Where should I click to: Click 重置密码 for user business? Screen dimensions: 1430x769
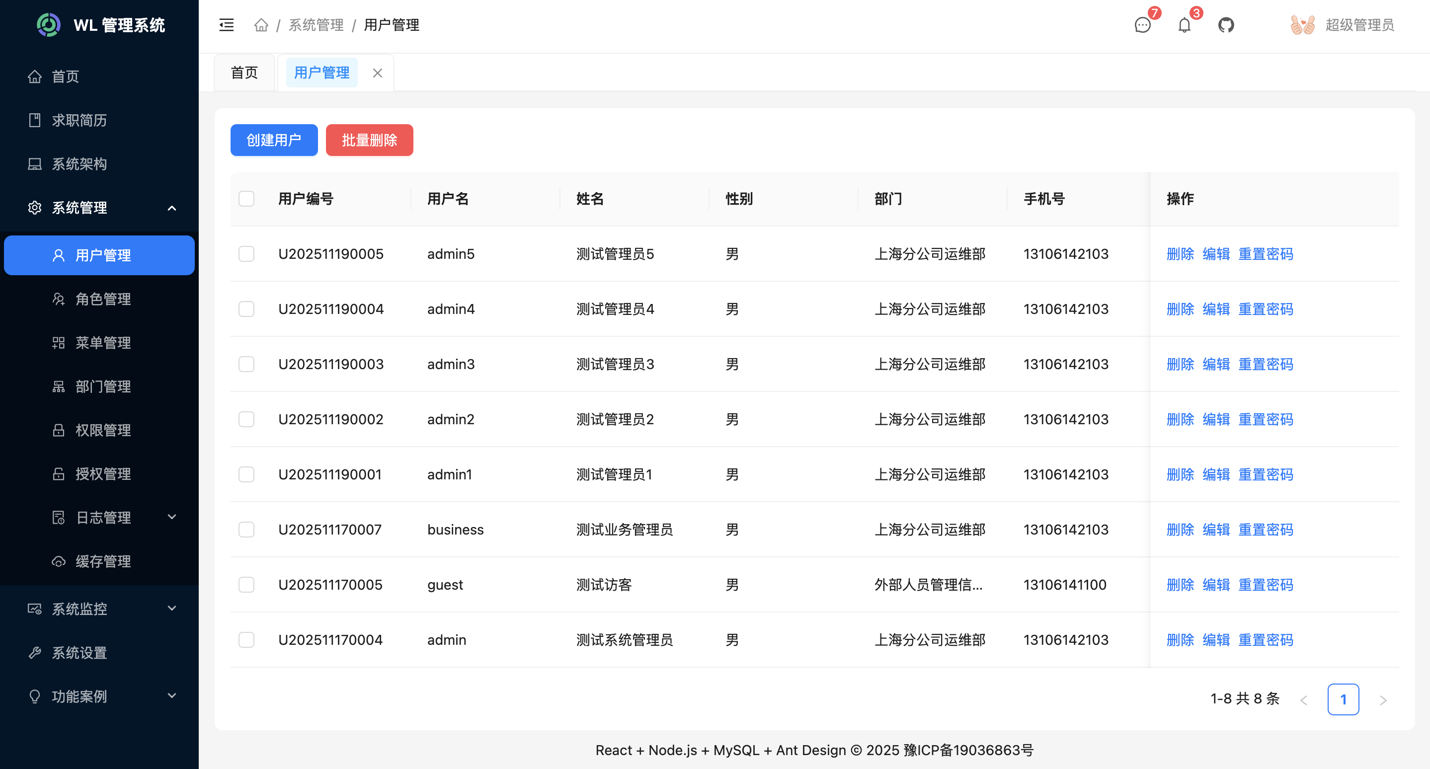click(x=1266, y=530)
